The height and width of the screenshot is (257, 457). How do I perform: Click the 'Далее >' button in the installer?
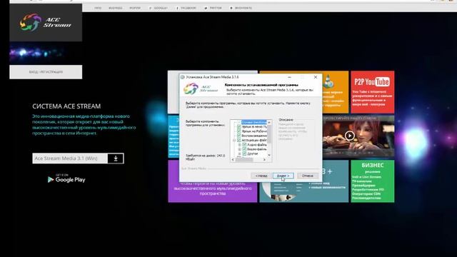coord(283,176)
